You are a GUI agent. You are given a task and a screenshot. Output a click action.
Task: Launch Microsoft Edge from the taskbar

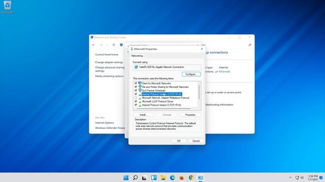[172, 177]
